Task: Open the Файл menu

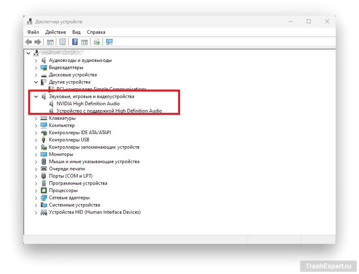Action: pyautogui.click(x=33, y=32)
